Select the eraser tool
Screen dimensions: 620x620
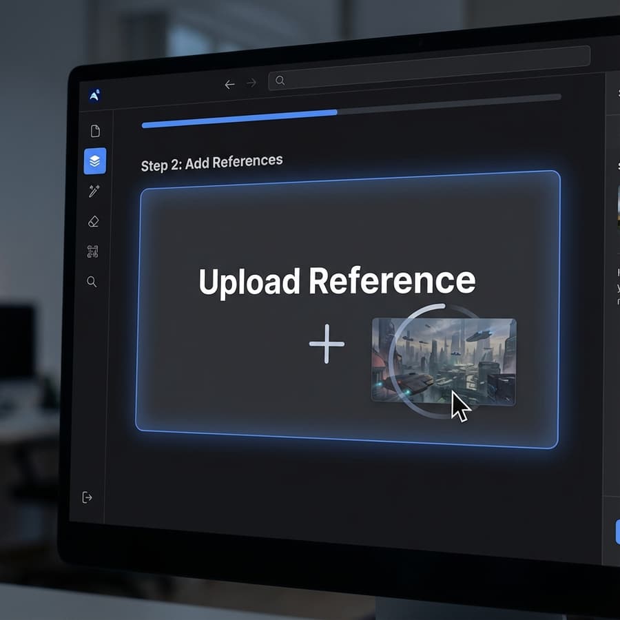(x=93, y=221)
